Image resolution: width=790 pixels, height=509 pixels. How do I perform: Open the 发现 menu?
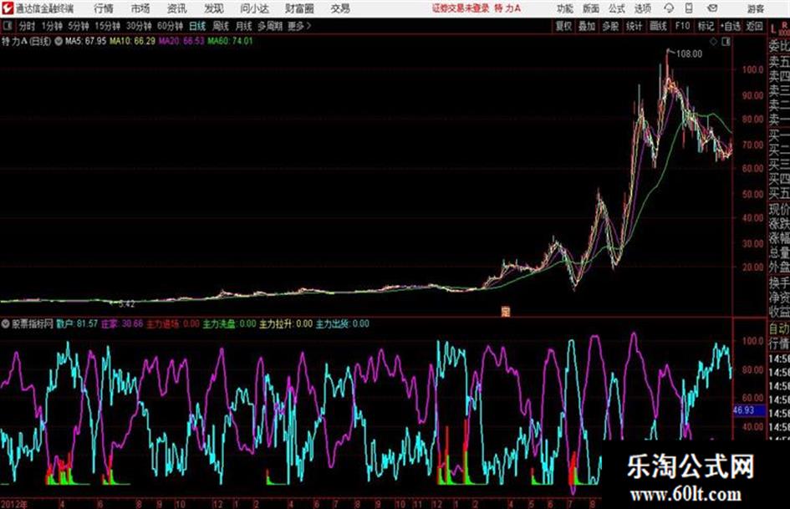coord(214,8)
